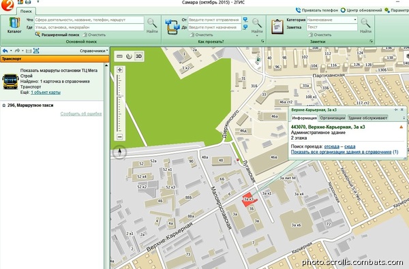
Task: Click the red highlighted building 3а к3
Action: tap(249, 200)
